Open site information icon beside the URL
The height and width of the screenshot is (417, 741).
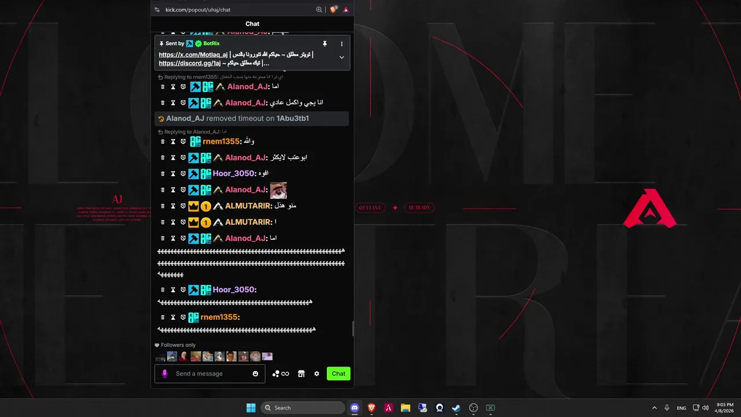click(x=157, y=9)
